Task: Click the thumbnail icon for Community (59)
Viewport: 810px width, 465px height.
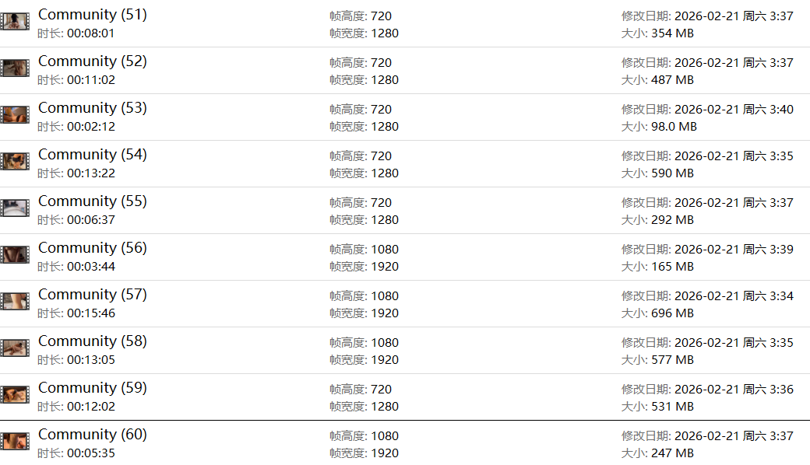Action: coord(15,395)
